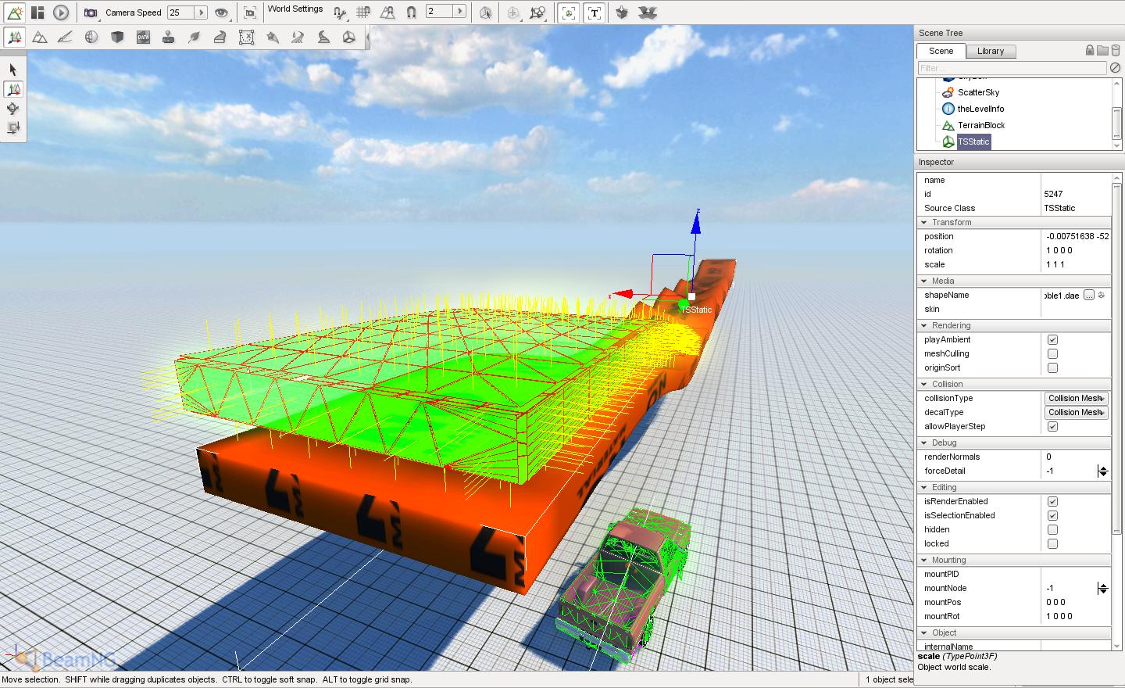
Task: Open the Decal Road Editor icon
Action: 323,37
